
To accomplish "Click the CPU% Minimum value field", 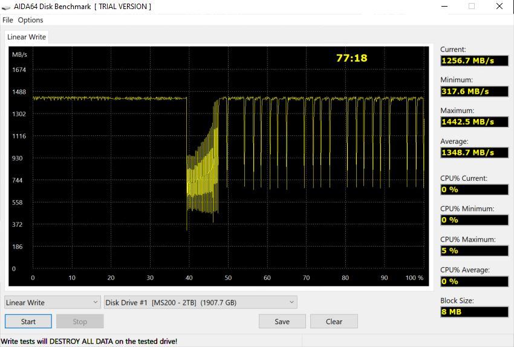I will pyautogui.click(x=474, y=220).
